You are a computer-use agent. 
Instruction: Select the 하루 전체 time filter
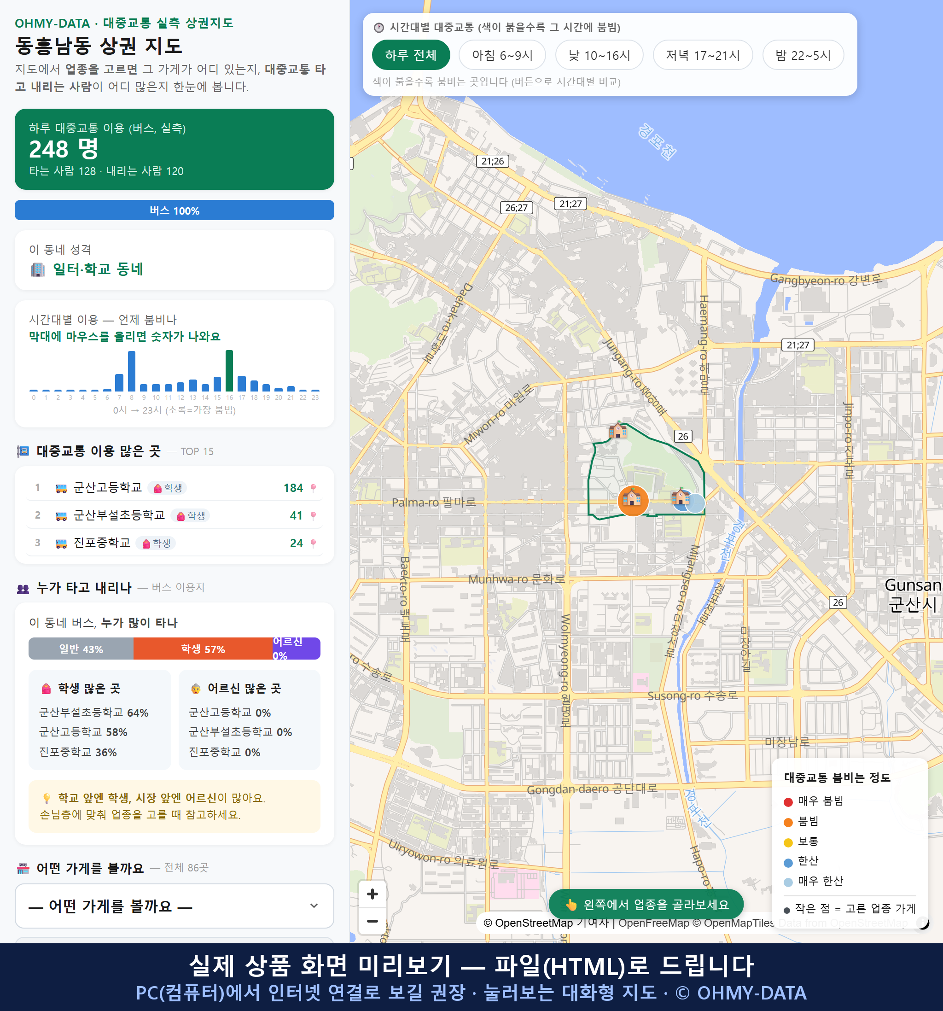[x=411, y=55]
